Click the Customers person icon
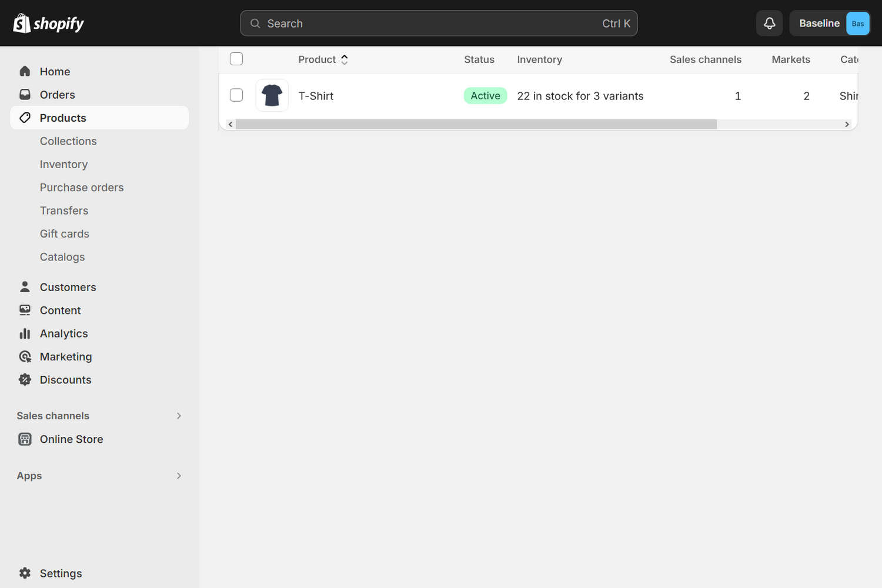 (x=25, y=287)
